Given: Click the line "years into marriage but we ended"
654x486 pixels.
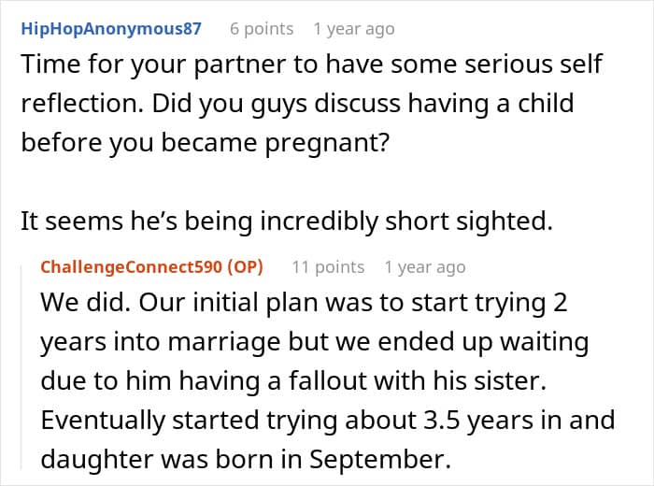Looking at the screenshot, I should pos(315,342).
